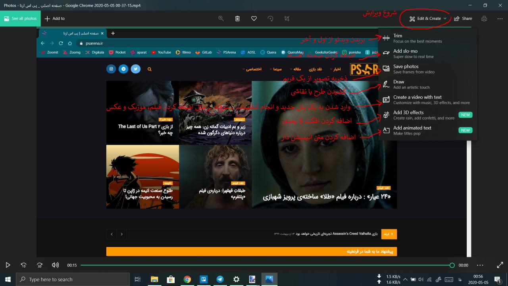The width and height of the screenshot is (508, 286).
Task: Click the video progress seek bar
Action: point(267,265)
